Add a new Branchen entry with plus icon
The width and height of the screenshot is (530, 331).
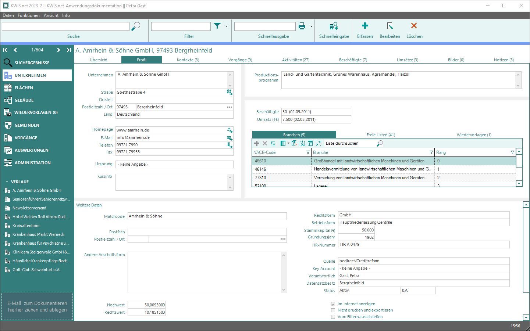click(x=257, y=143)
